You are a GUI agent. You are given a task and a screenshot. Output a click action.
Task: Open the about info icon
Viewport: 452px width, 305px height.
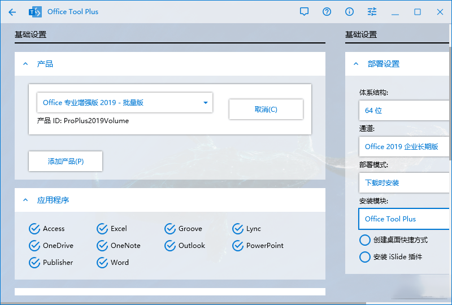pos(349,12)
